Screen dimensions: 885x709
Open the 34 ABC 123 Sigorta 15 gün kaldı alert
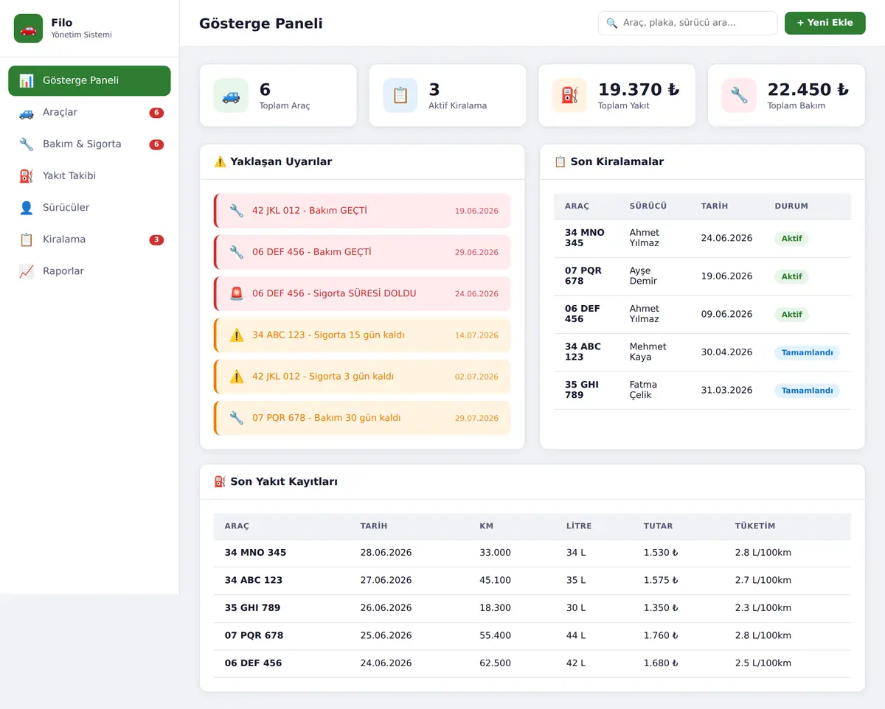click(362, 335)
